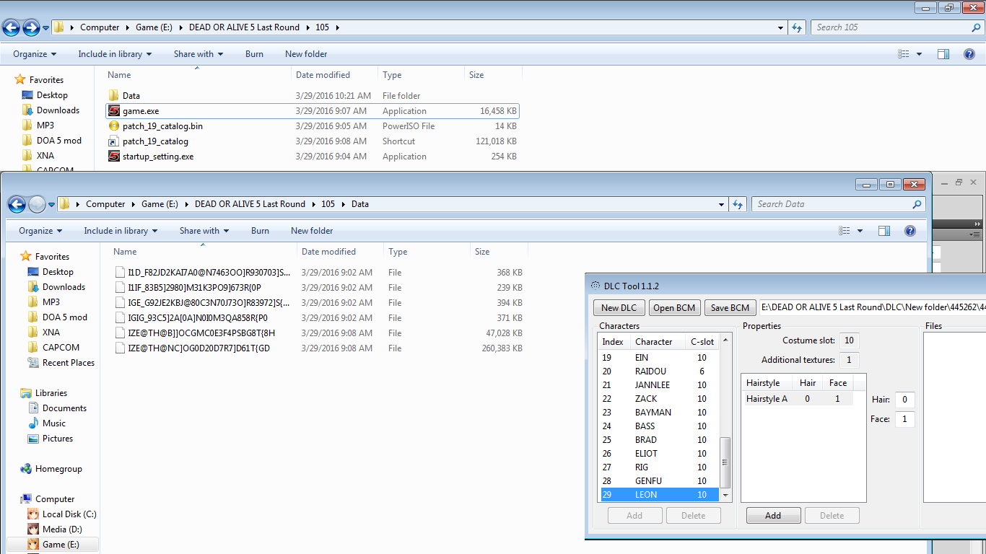This screenshot has height=554, width=986.
Task: Refresh the 105 folder address bar
Action: (x=797, y=27)
